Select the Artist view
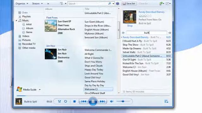The image size is (202, 113). coord(29,24)
